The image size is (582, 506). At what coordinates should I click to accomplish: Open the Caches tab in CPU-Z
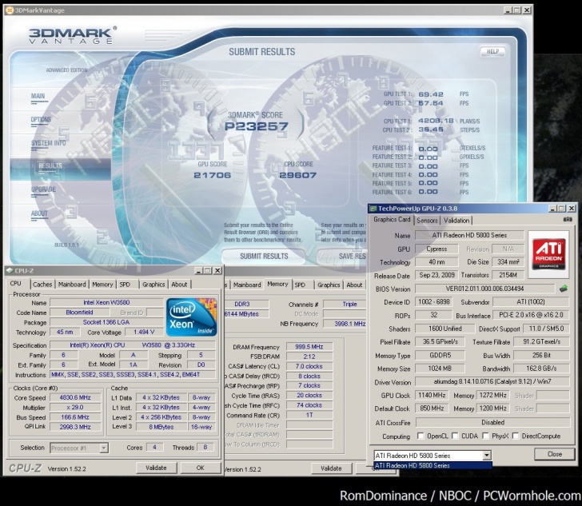(42, 284)
